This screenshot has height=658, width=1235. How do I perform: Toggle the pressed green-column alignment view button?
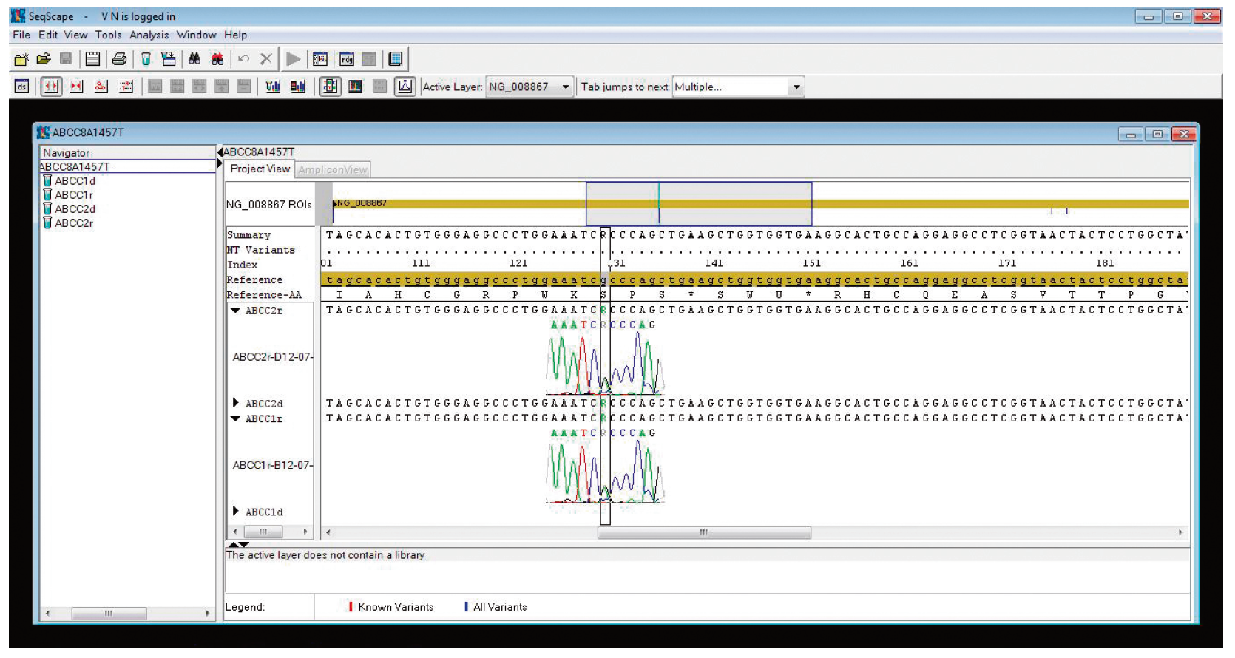330,87
